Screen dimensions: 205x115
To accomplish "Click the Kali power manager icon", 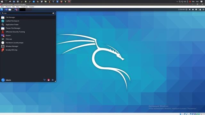I will click(196, 10).
